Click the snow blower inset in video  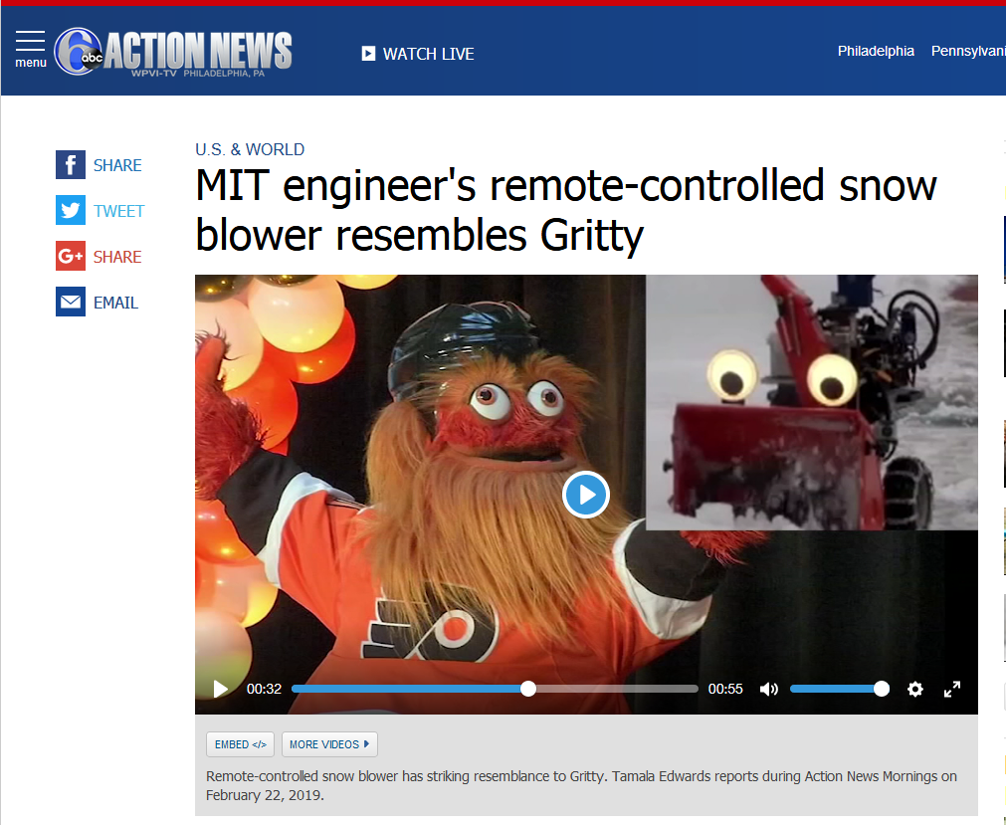pos(812,403)
